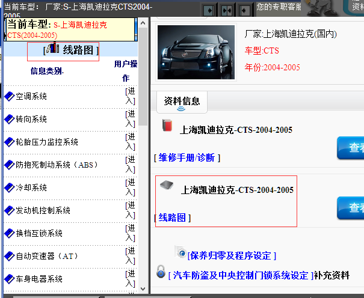Click the book icon beside 空调系统
This screenshot has height=298, width=364.
[x=9, y=96]
